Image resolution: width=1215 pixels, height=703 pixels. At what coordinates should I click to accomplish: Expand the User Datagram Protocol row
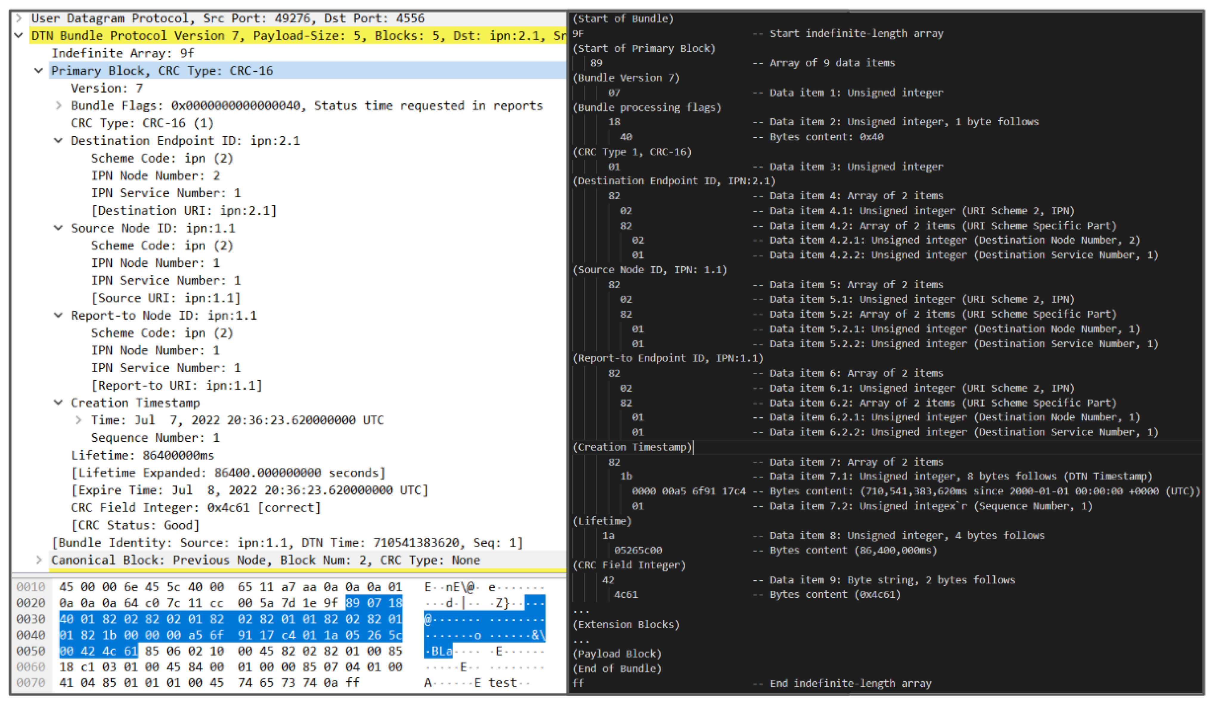pos(19,18)
